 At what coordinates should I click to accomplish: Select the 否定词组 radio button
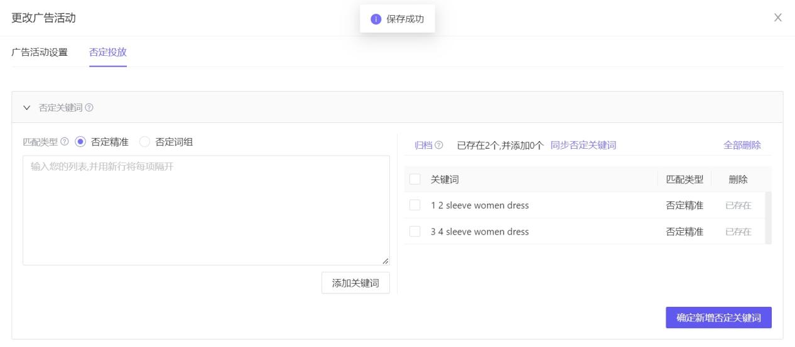click(144, 142)
